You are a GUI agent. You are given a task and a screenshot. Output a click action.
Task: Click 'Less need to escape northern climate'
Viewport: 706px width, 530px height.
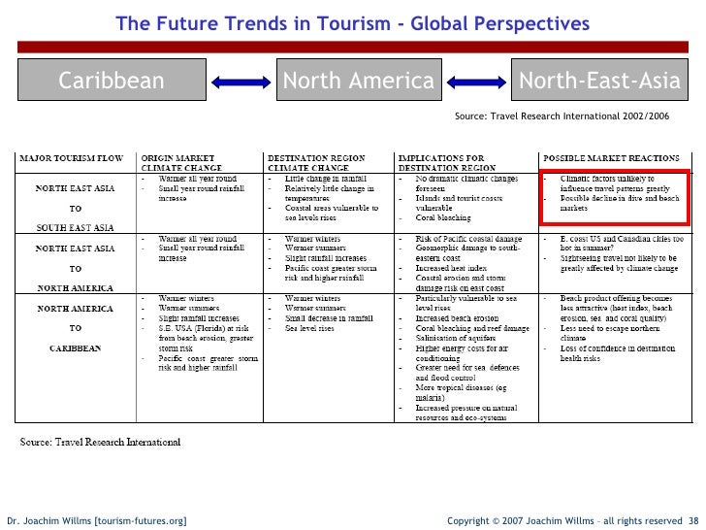610,333
